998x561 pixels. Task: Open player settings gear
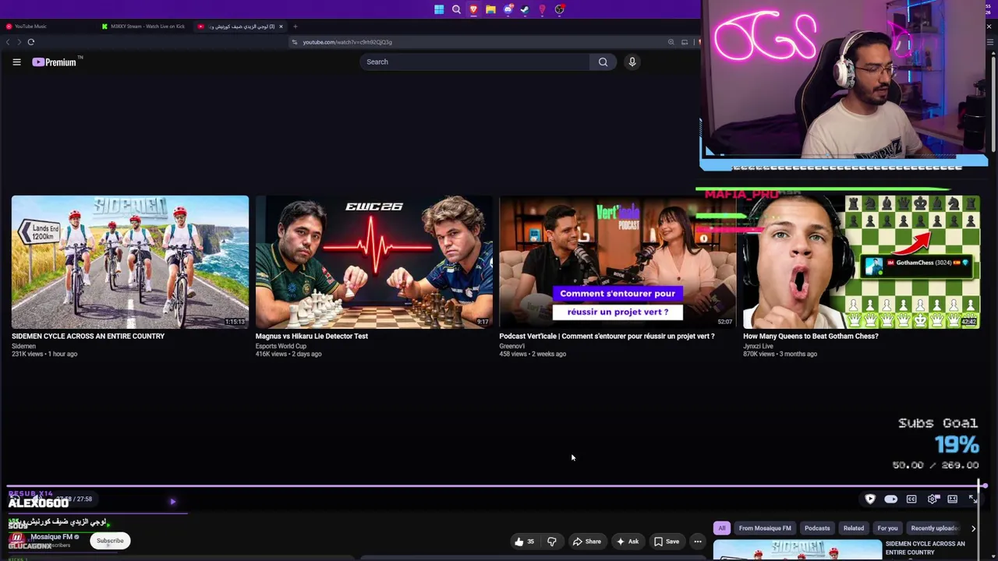[x=933, y=499]
